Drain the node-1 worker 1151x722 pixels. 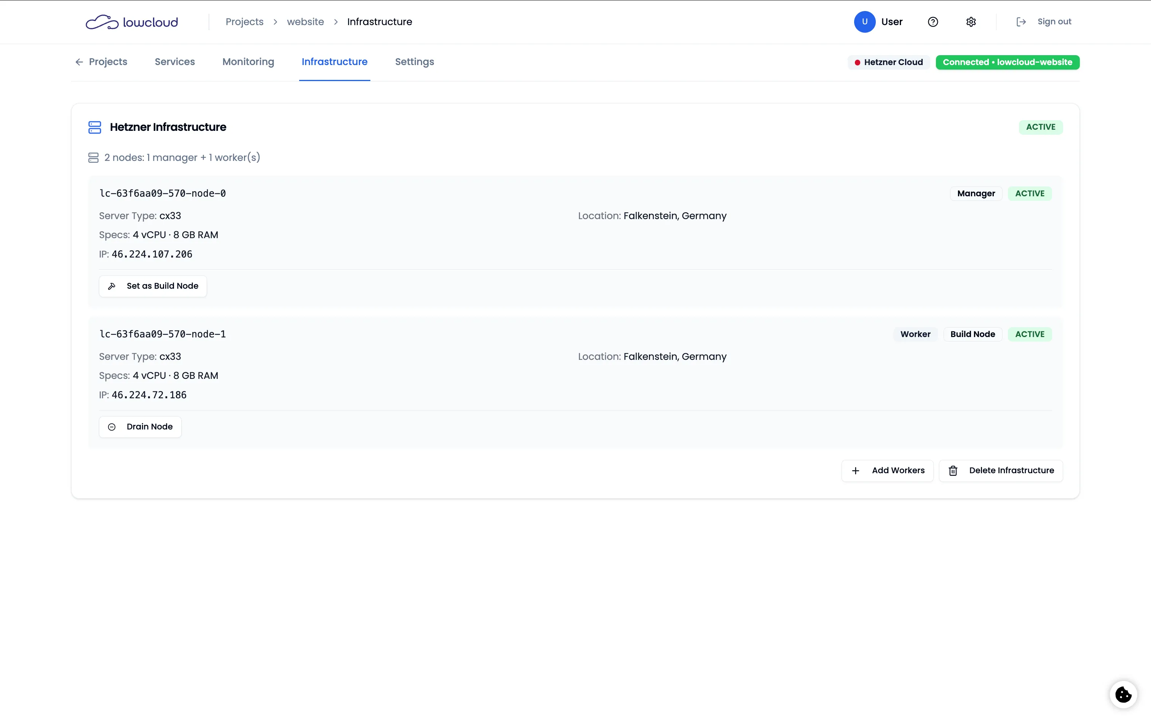(x=140, y=426)
